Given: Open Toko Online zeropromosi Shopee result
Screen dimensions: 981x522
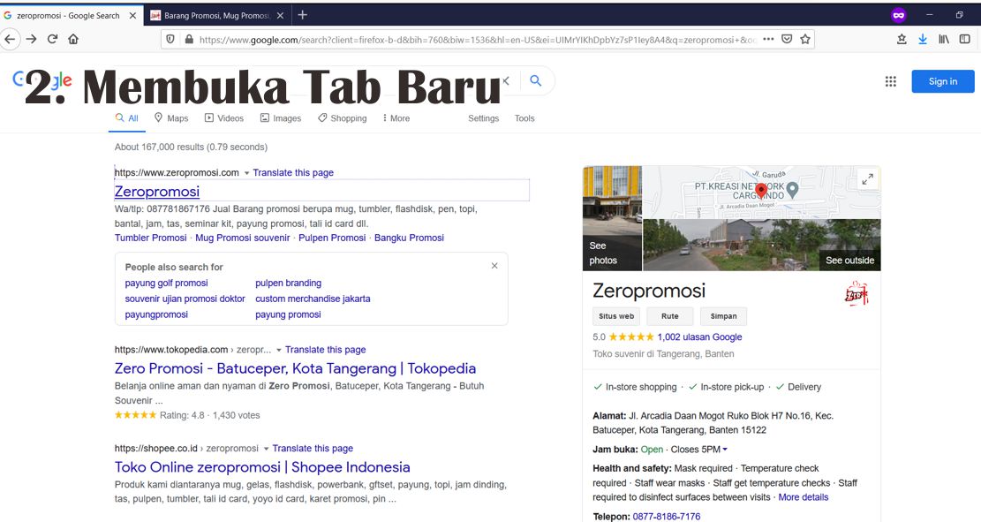Looking at the screenshot, I should tap(262, 467).
